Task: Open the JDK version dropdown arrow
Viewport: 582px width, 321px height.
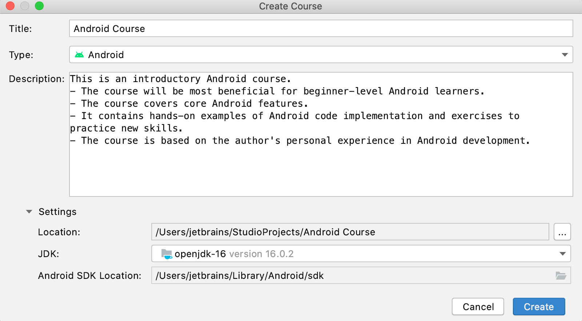Action: coord(562,254)
